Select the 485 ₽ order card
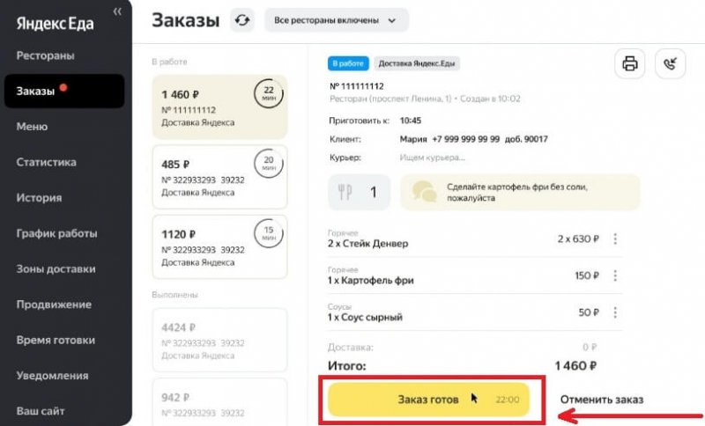 (219, 177)
